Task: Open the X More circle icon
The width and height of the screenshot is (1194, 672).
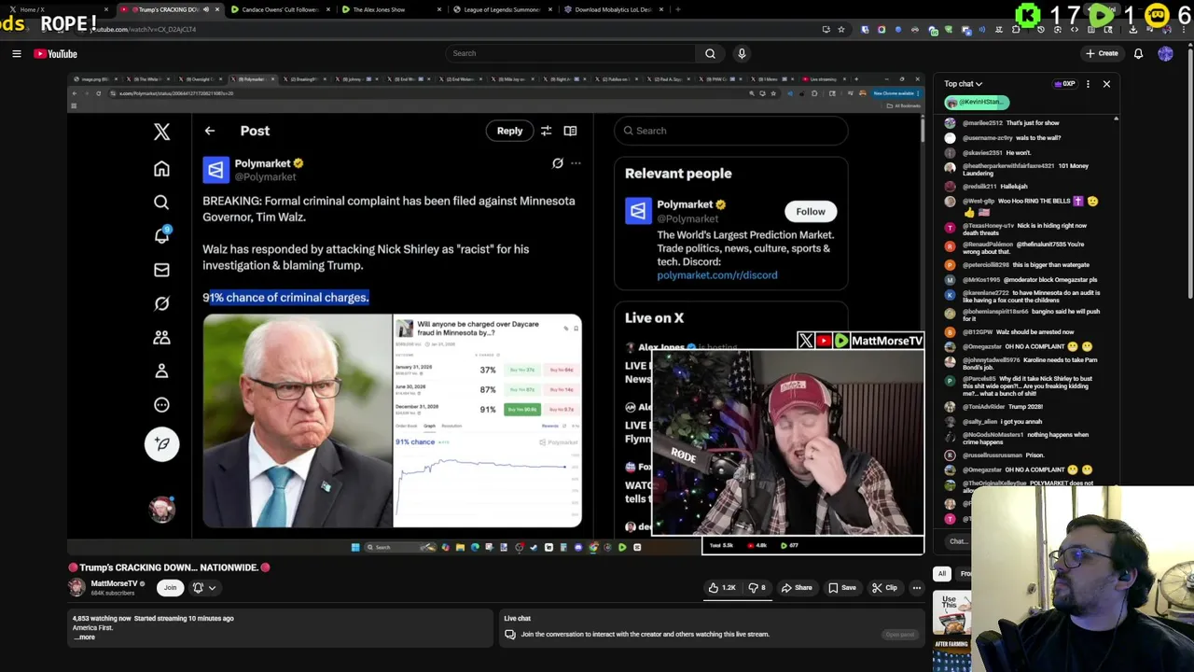Action: coord(161,404)
